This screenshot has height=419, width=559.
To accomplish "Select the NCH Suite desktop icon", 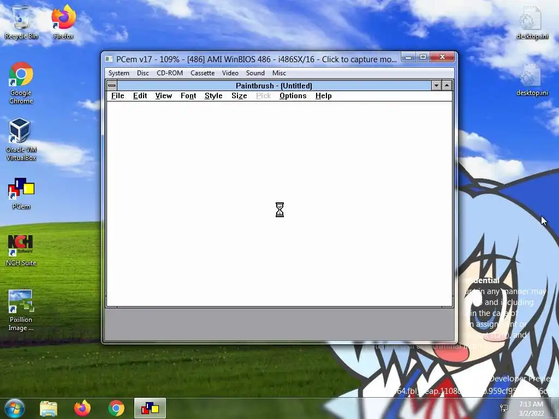I will click(x=21, y=250).
